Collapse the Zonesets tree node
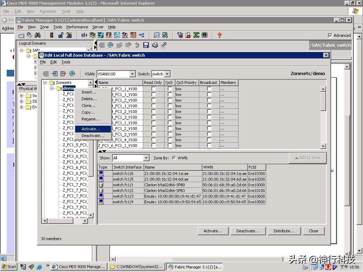The height and width of the screenshot is (272, 363). 45,83
